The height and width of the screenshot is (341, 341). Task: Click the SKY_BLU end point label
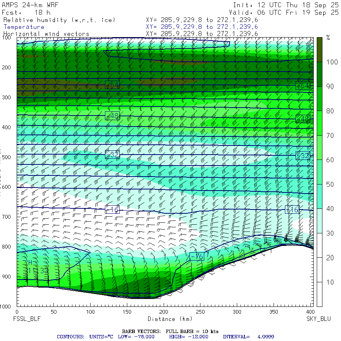click(318, 319)
